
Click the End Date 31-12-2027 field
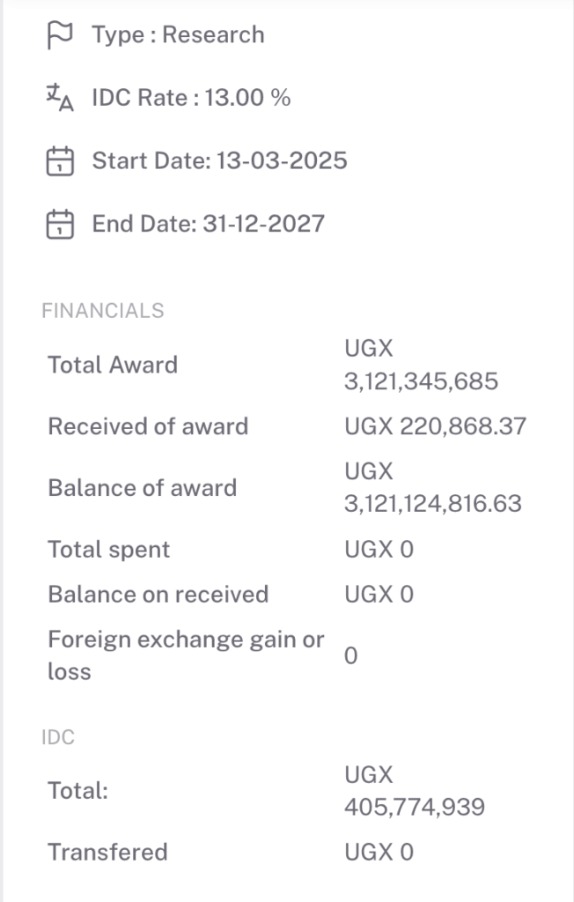[208, 224]
